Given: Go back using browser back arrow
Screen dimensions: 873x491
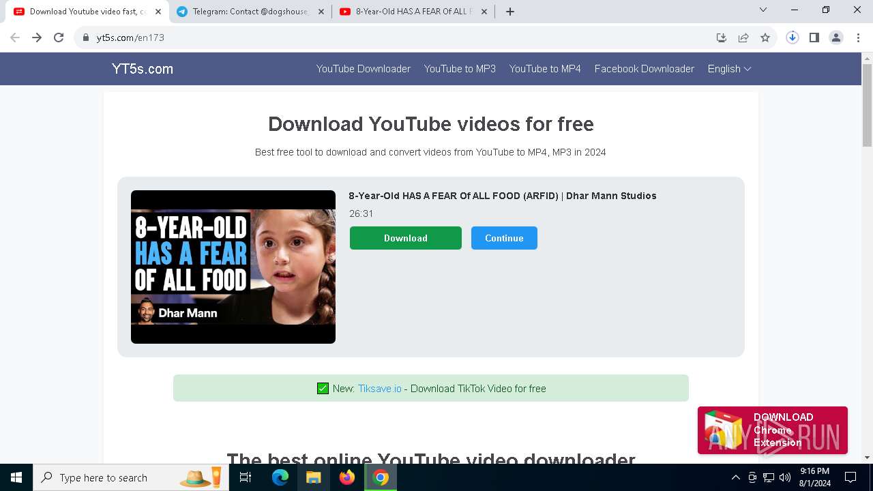Looking at the screenshot, I should pyautogui.click(x=15, y=38).
